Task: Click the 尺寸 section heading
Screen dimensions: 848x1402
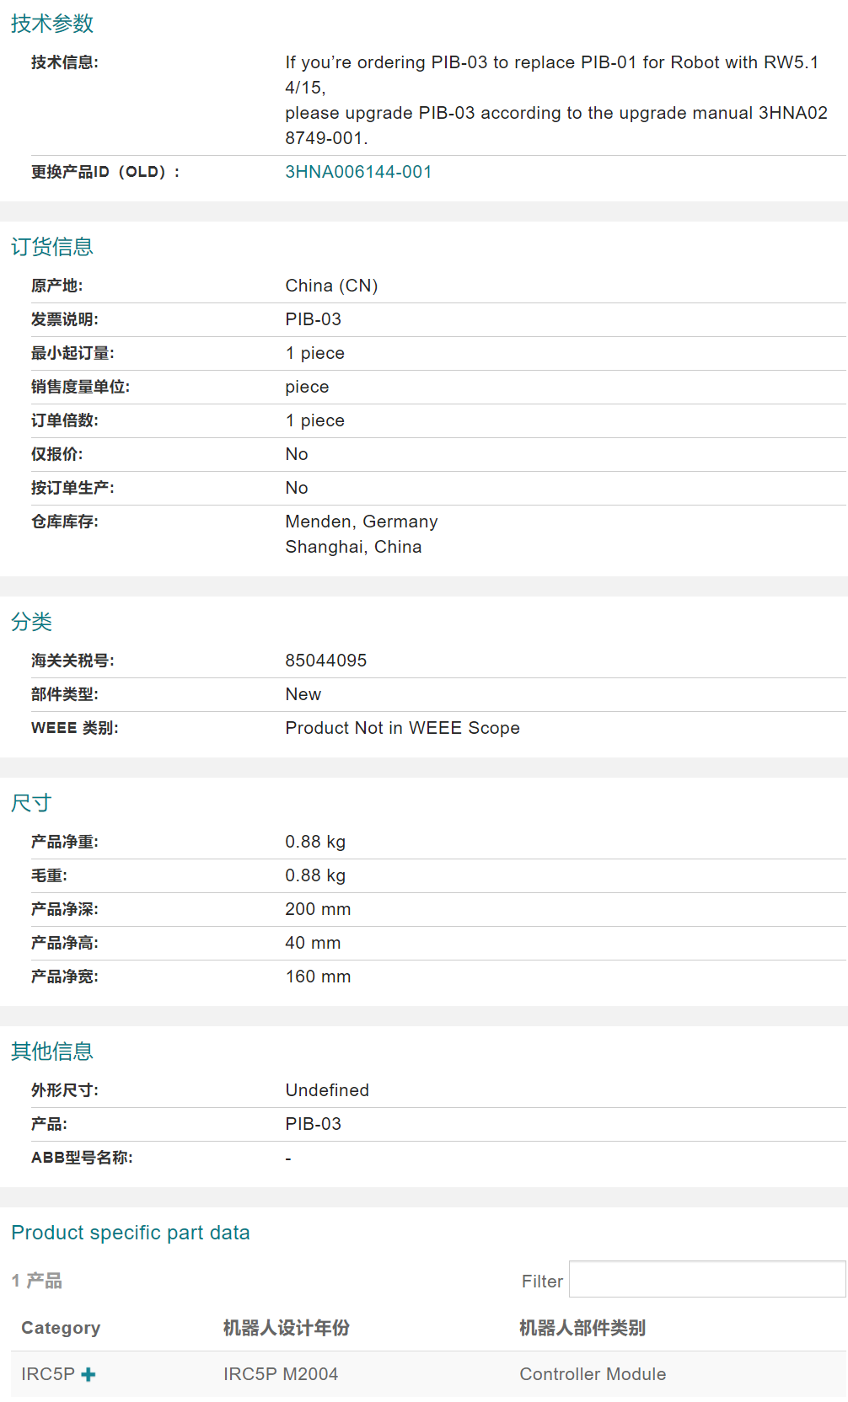Action: [32, 803]
